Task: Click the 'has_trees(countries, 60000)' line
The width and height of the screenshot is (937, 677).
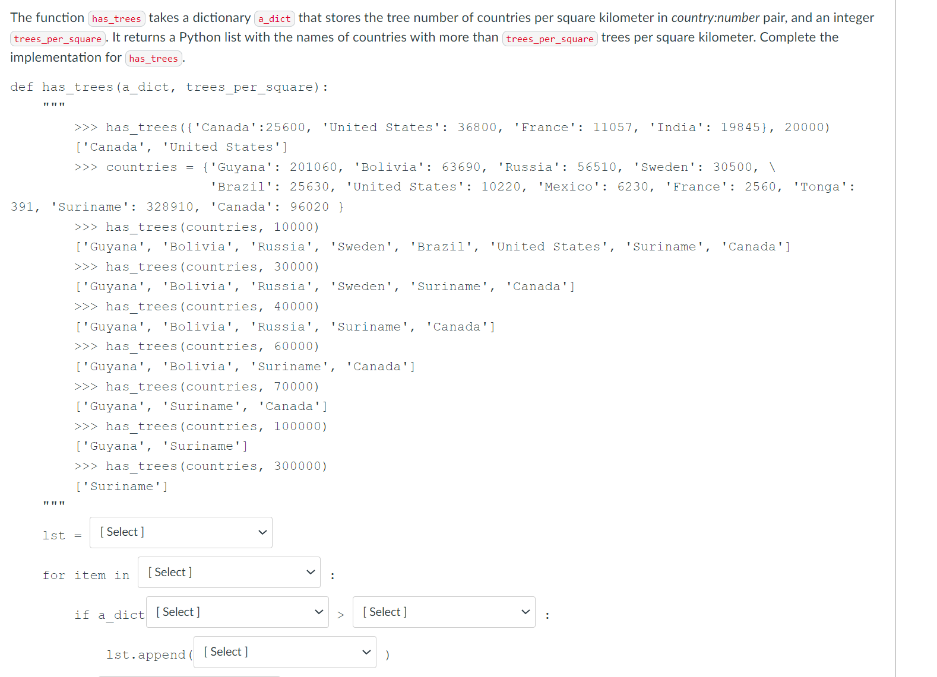Action: 197,347
